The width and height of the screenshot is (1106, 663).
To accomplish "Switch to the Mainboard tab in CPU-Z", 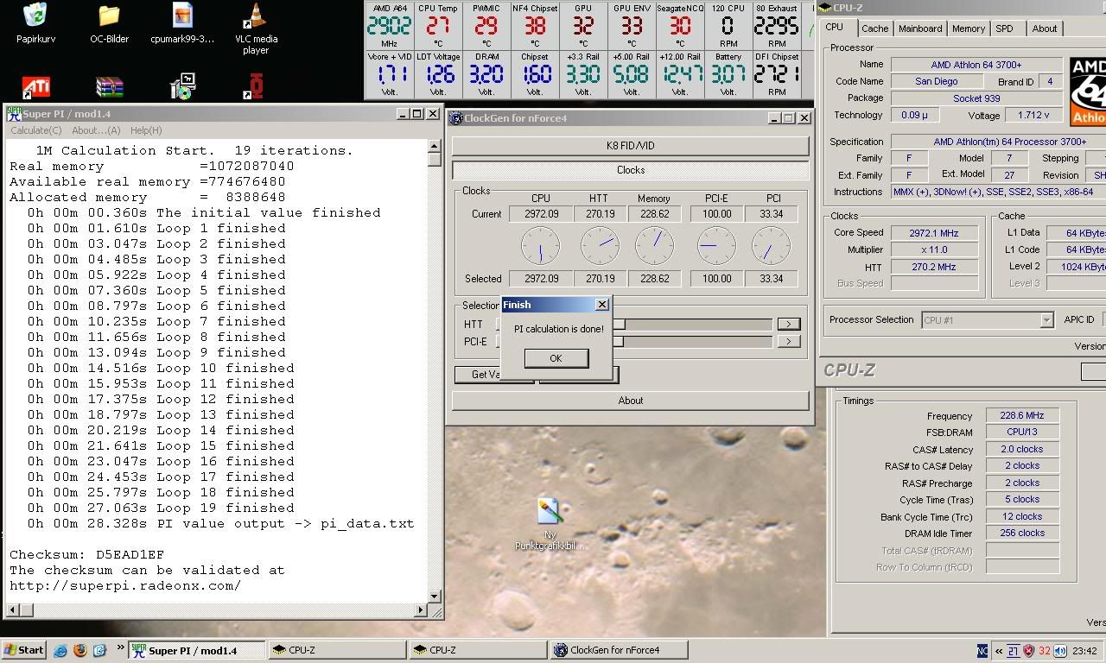I will pos(920,28).
